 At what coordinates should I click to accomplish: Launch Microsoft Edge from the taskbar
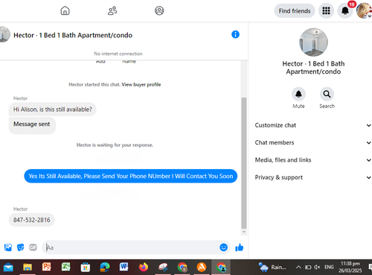point(105,268)
